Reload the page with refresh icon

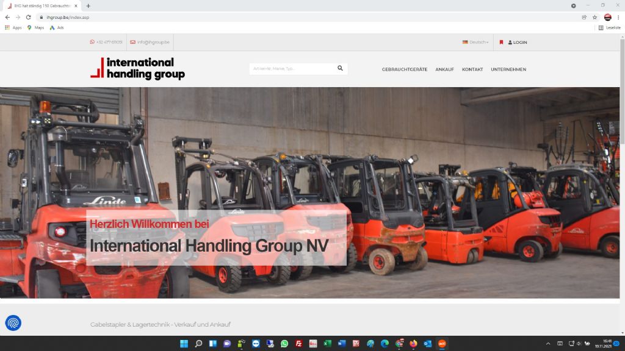[28, 17]
